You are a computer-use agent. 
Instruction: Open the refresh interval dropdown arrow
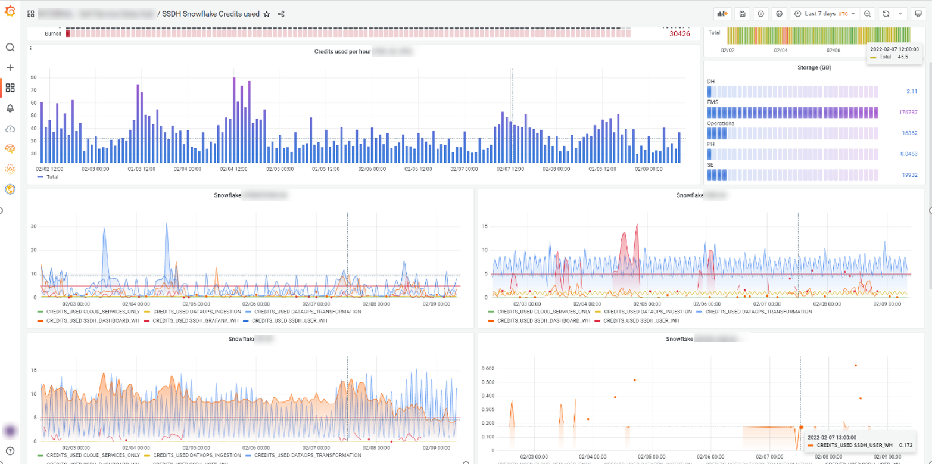click(900, 14)
